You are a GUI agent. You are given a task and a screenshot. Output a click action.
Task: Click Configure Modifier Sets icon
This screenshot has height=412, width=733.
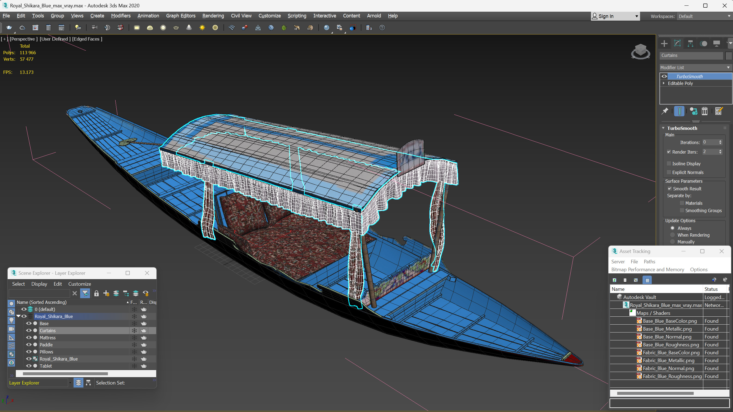719,111
